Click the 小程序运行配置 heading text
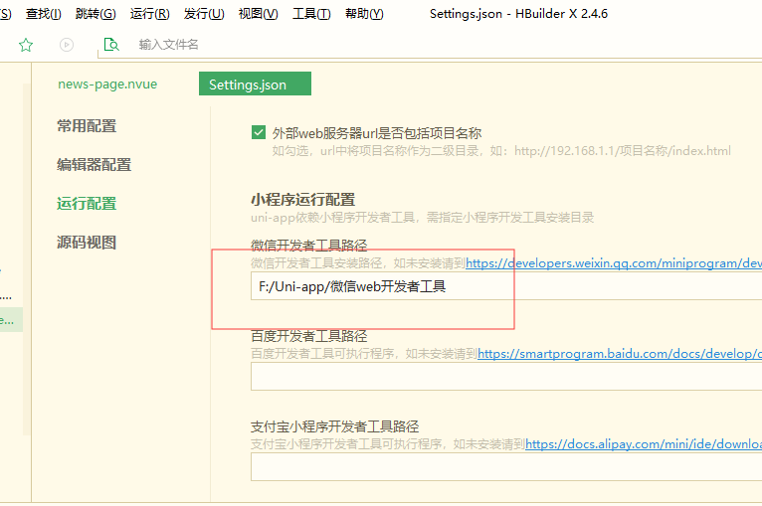Viewport: 762px width, 506px height. coord(302,200)
